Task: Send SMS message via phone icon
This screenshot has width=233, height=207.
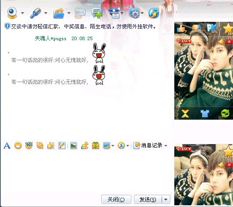Action: tap(80, 13)
